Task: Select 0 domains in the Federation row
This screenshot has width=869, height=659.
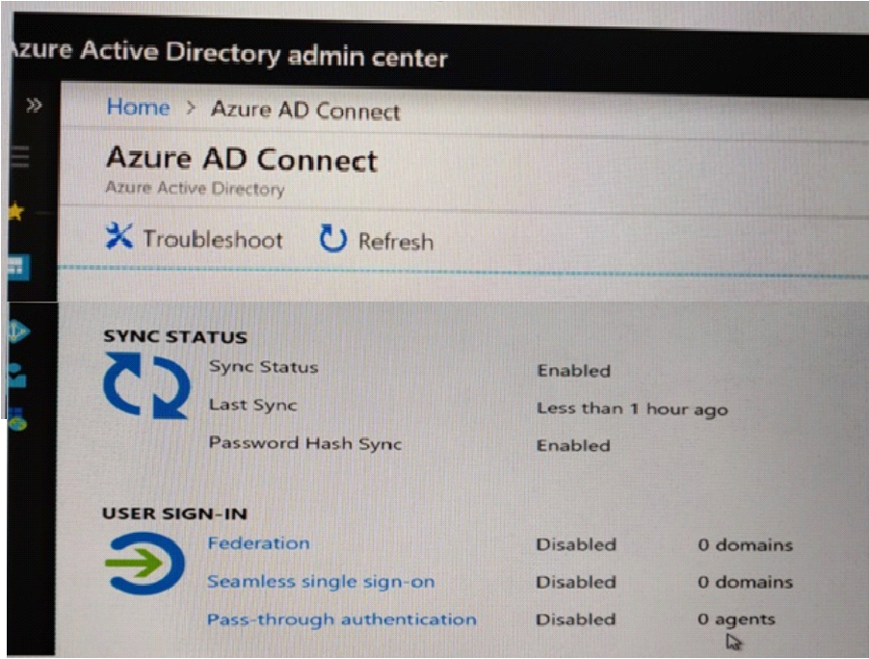Action: [746, 545]
